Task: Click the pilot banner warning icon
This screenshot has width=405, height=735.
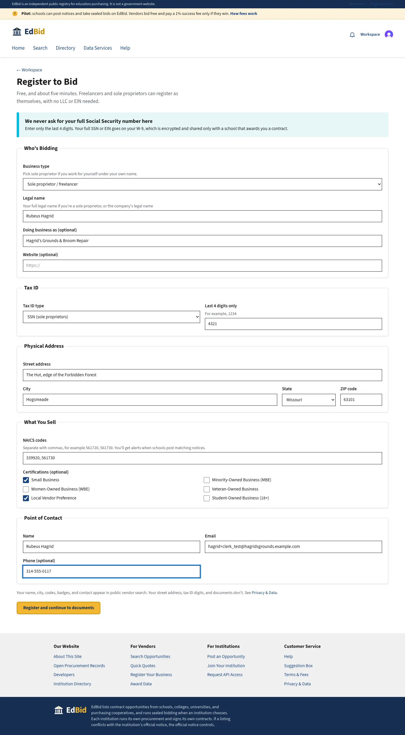Action: click(x=15, y=14)
